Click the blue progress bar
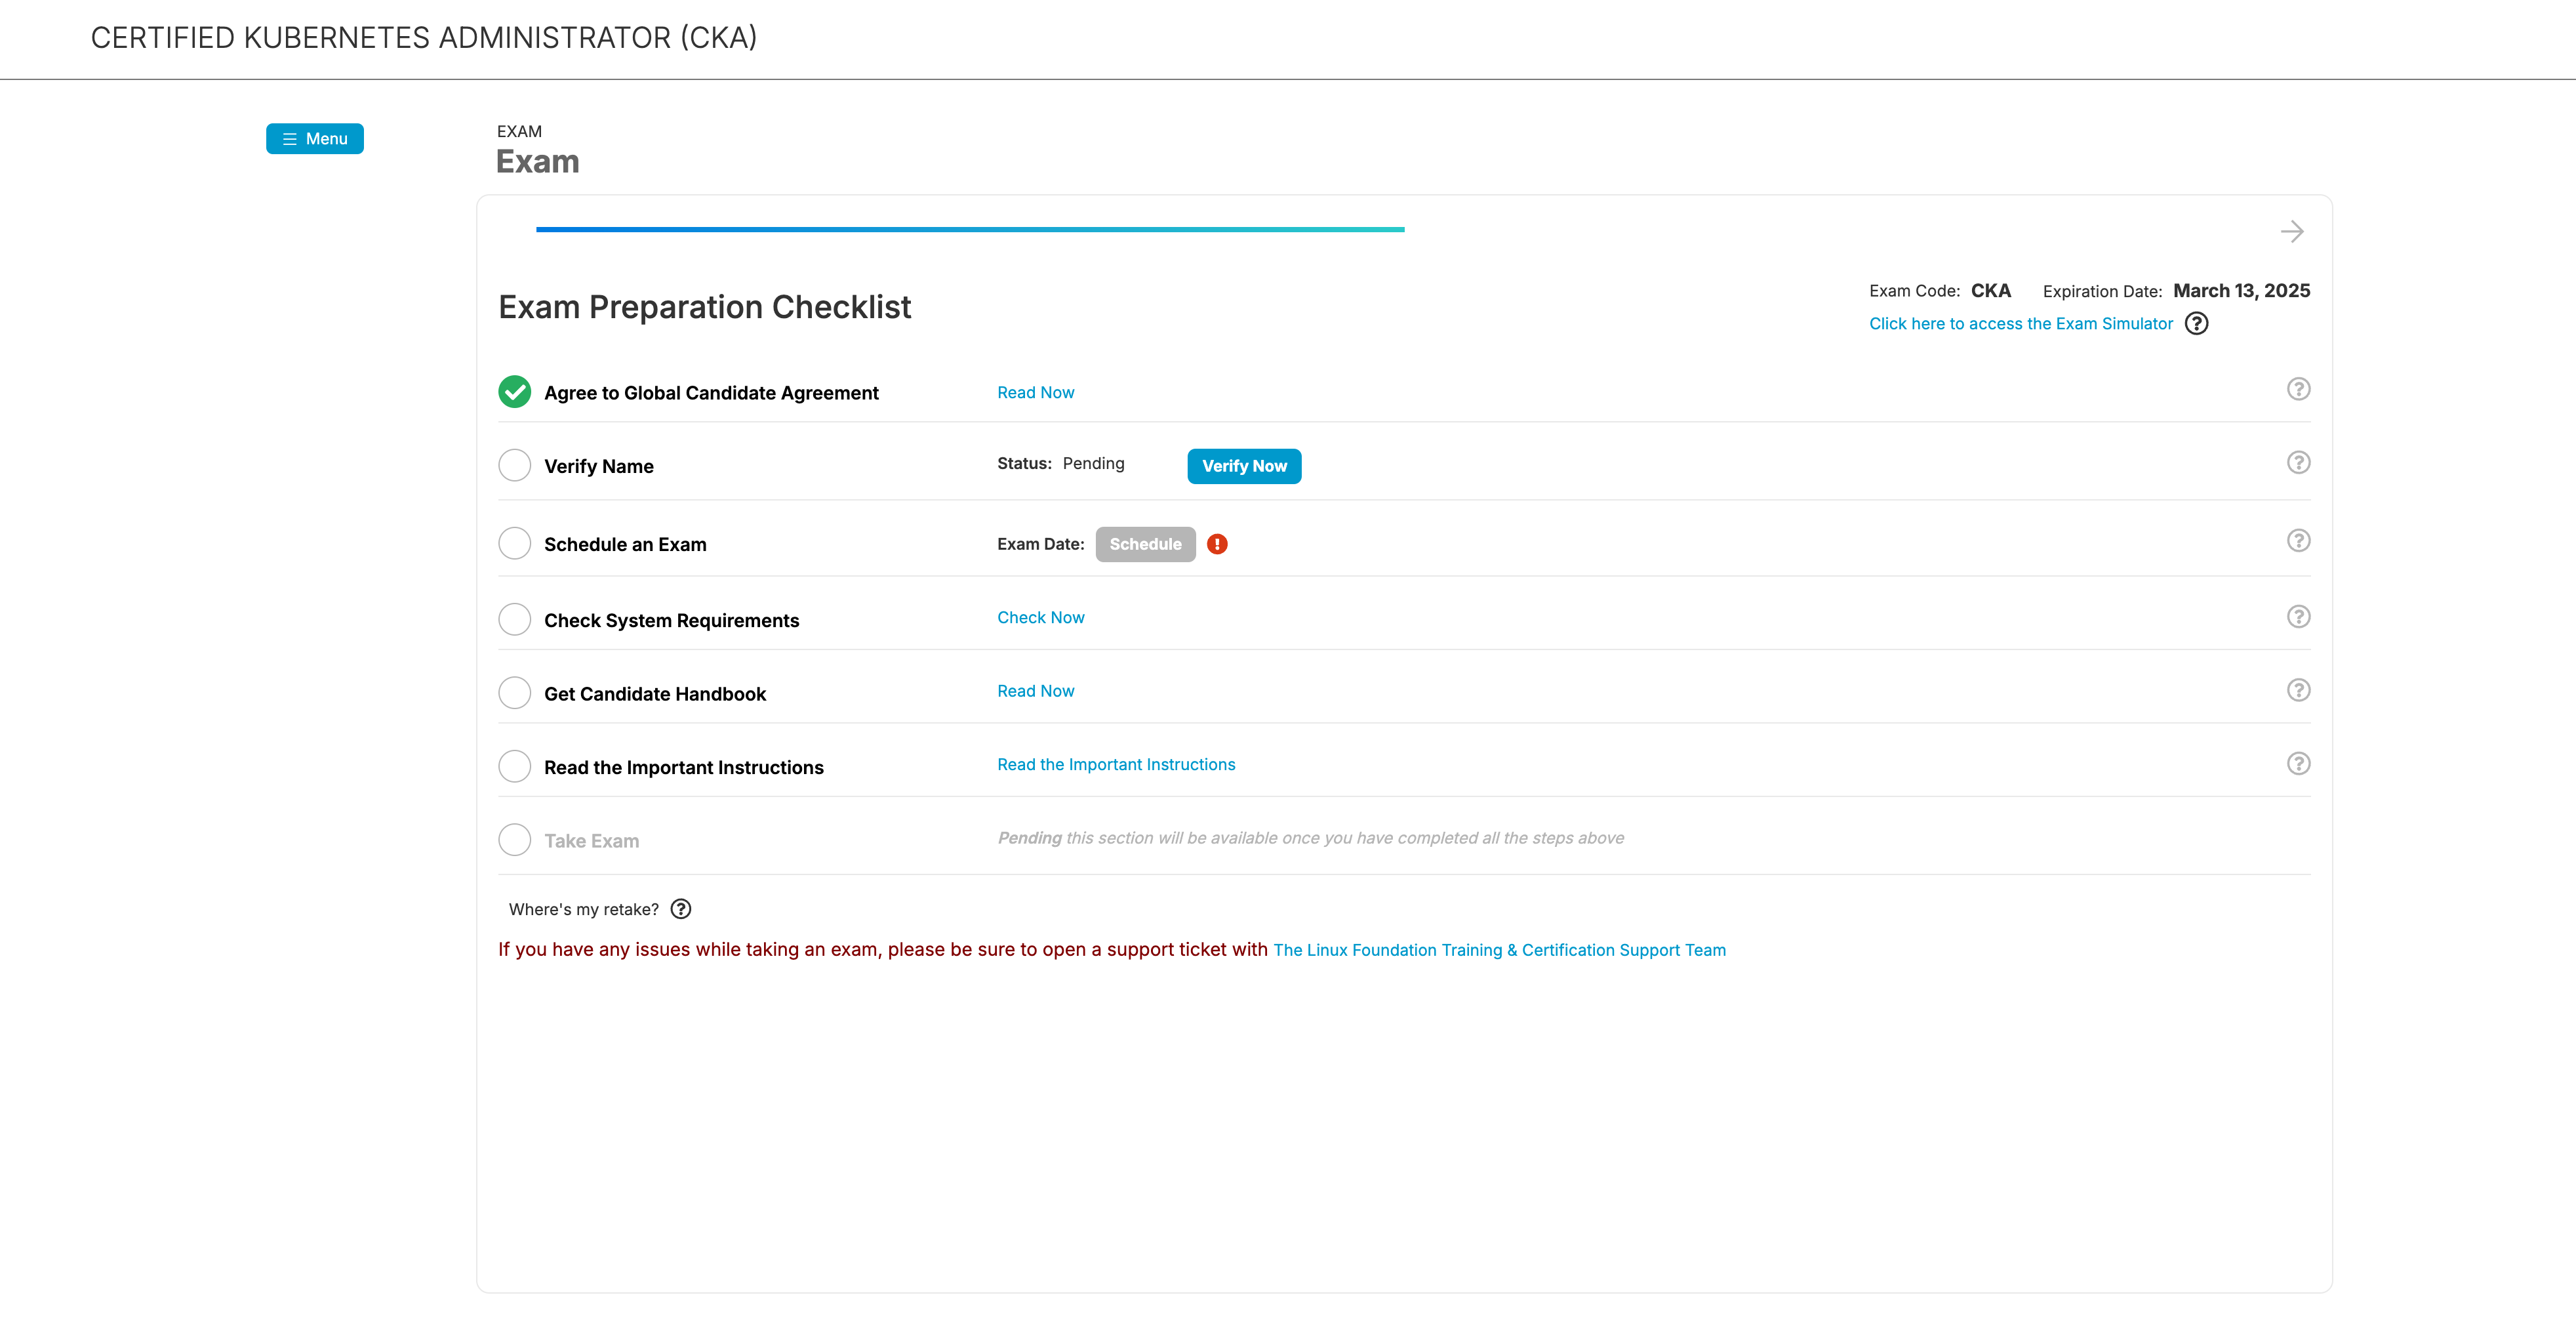2576x1333 pixels. pos(970,229)
